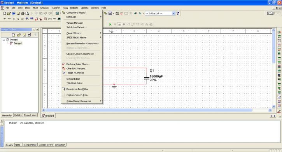282x152 pixels.
Task: Open the Basic resistor component group icon
Action: [x=9, y=19]
